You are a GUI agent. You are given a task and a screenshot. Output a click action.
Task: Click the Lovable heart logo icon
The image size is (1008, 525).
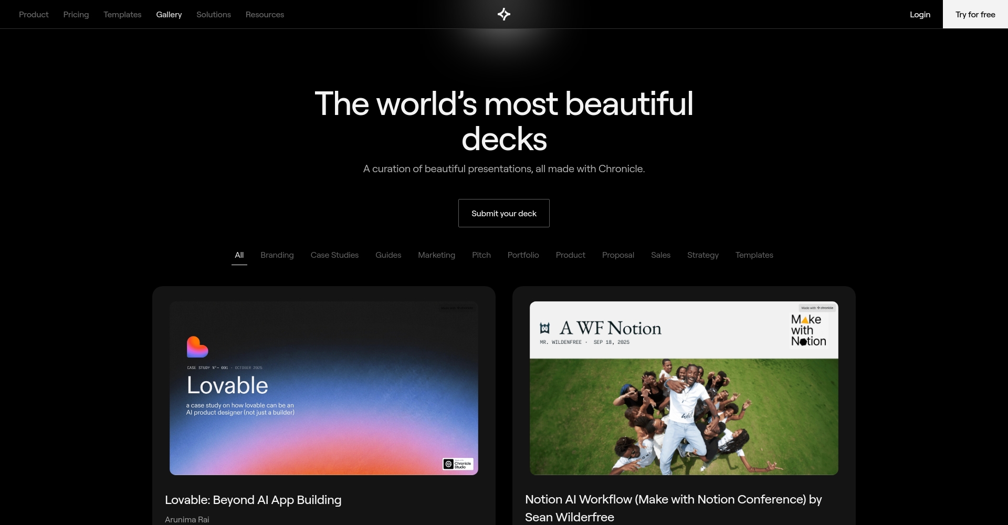click(x=197, y=347)
